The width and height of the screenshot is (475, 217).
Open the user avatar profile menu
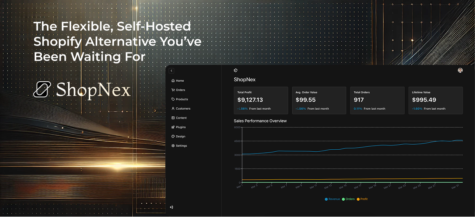pyautogui.click(x=460, y=70)
